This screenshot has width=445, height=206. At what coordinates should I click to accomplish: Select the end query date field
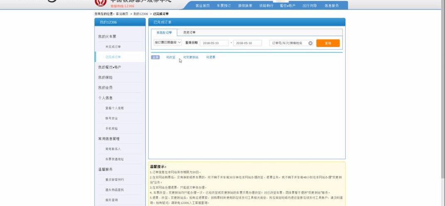point(248,43)
